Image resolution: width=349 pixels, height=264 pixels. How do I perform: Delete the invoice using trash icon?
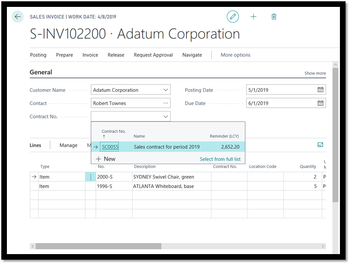click(x=274, y=17)
